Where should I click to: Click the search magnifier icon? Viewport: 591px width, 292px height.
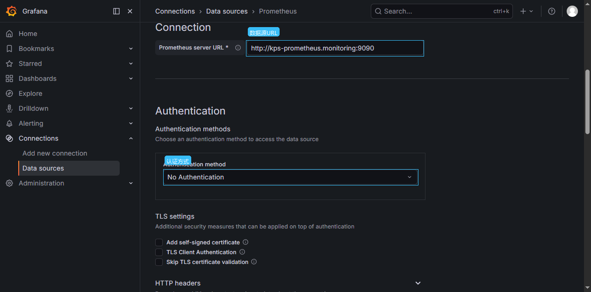(x=378, y=11)
